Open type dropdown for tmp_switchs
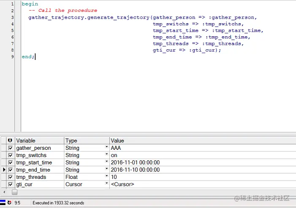 click(x=107, y=154)
